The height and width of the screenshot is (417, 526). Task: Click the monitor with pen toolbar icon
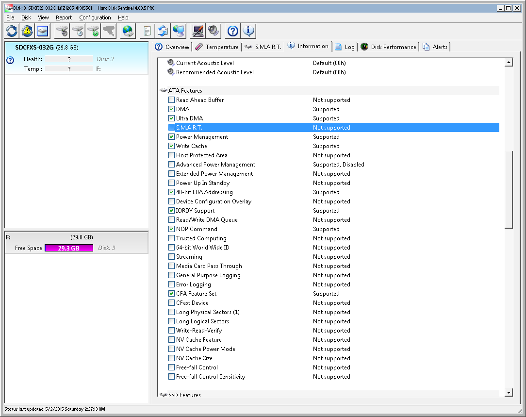[198, 31]
